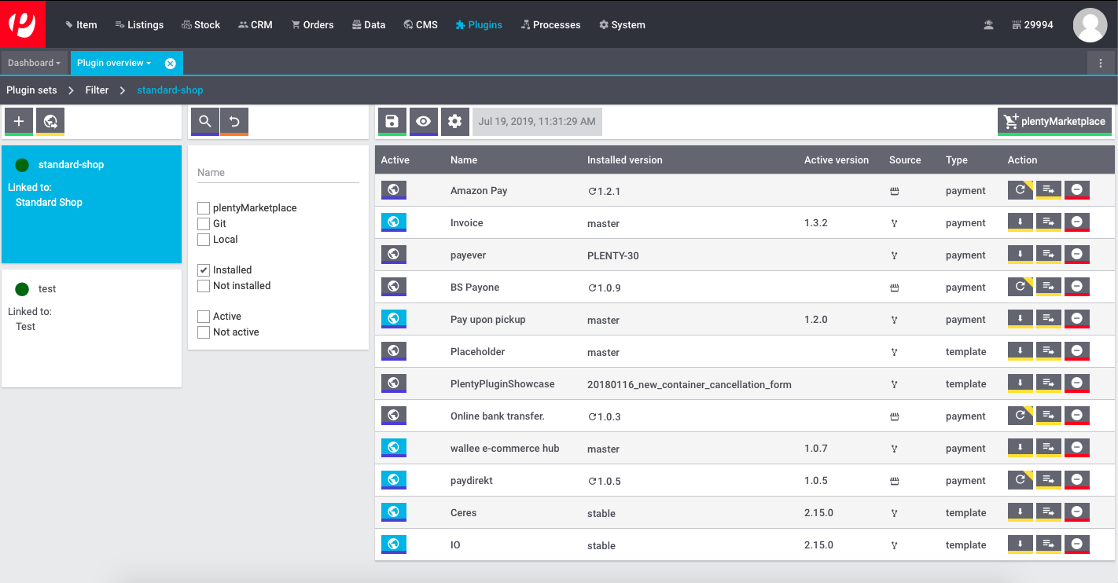The height and width of the screenshot is (583, 1118).
Task: Open the System menu
Action: pyautogui.click(x=622, y=24)
